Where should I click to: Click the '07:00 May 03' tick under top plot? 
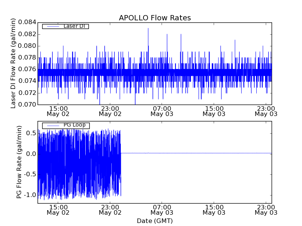click(162, 111)
